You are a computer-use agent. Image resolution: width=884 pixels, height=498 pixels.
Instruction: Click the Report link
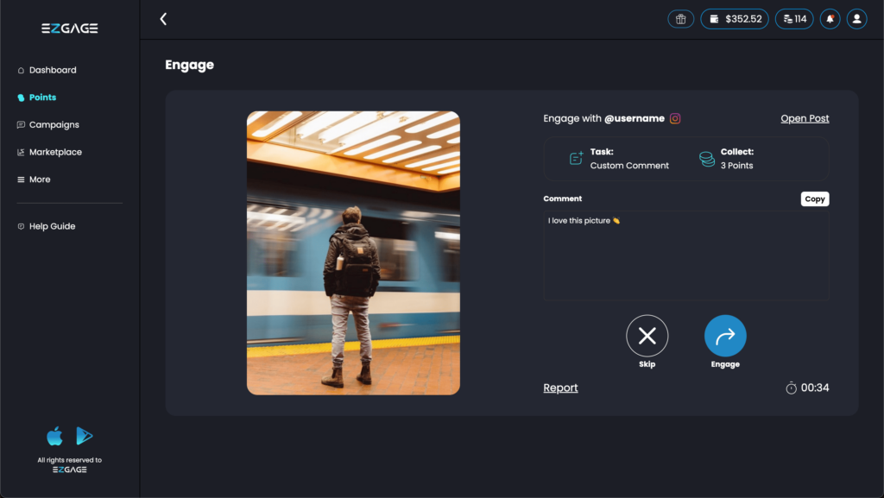[x=560, y=388]
